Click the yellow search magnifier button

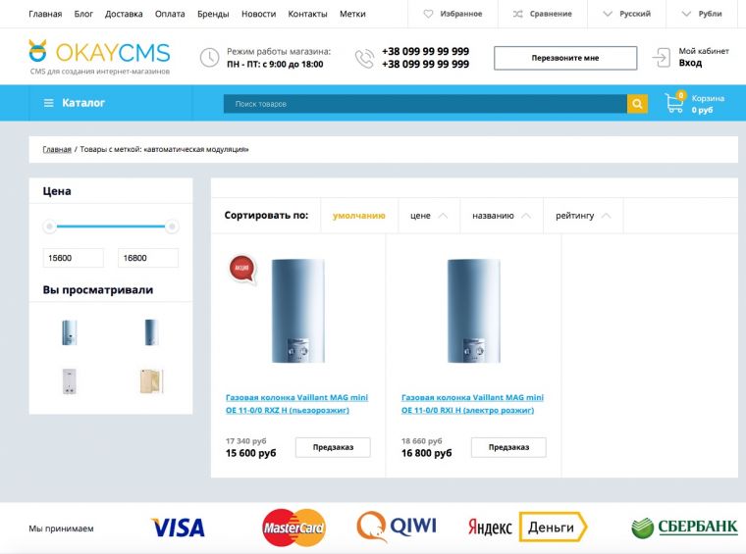click(x=637, y=104)
